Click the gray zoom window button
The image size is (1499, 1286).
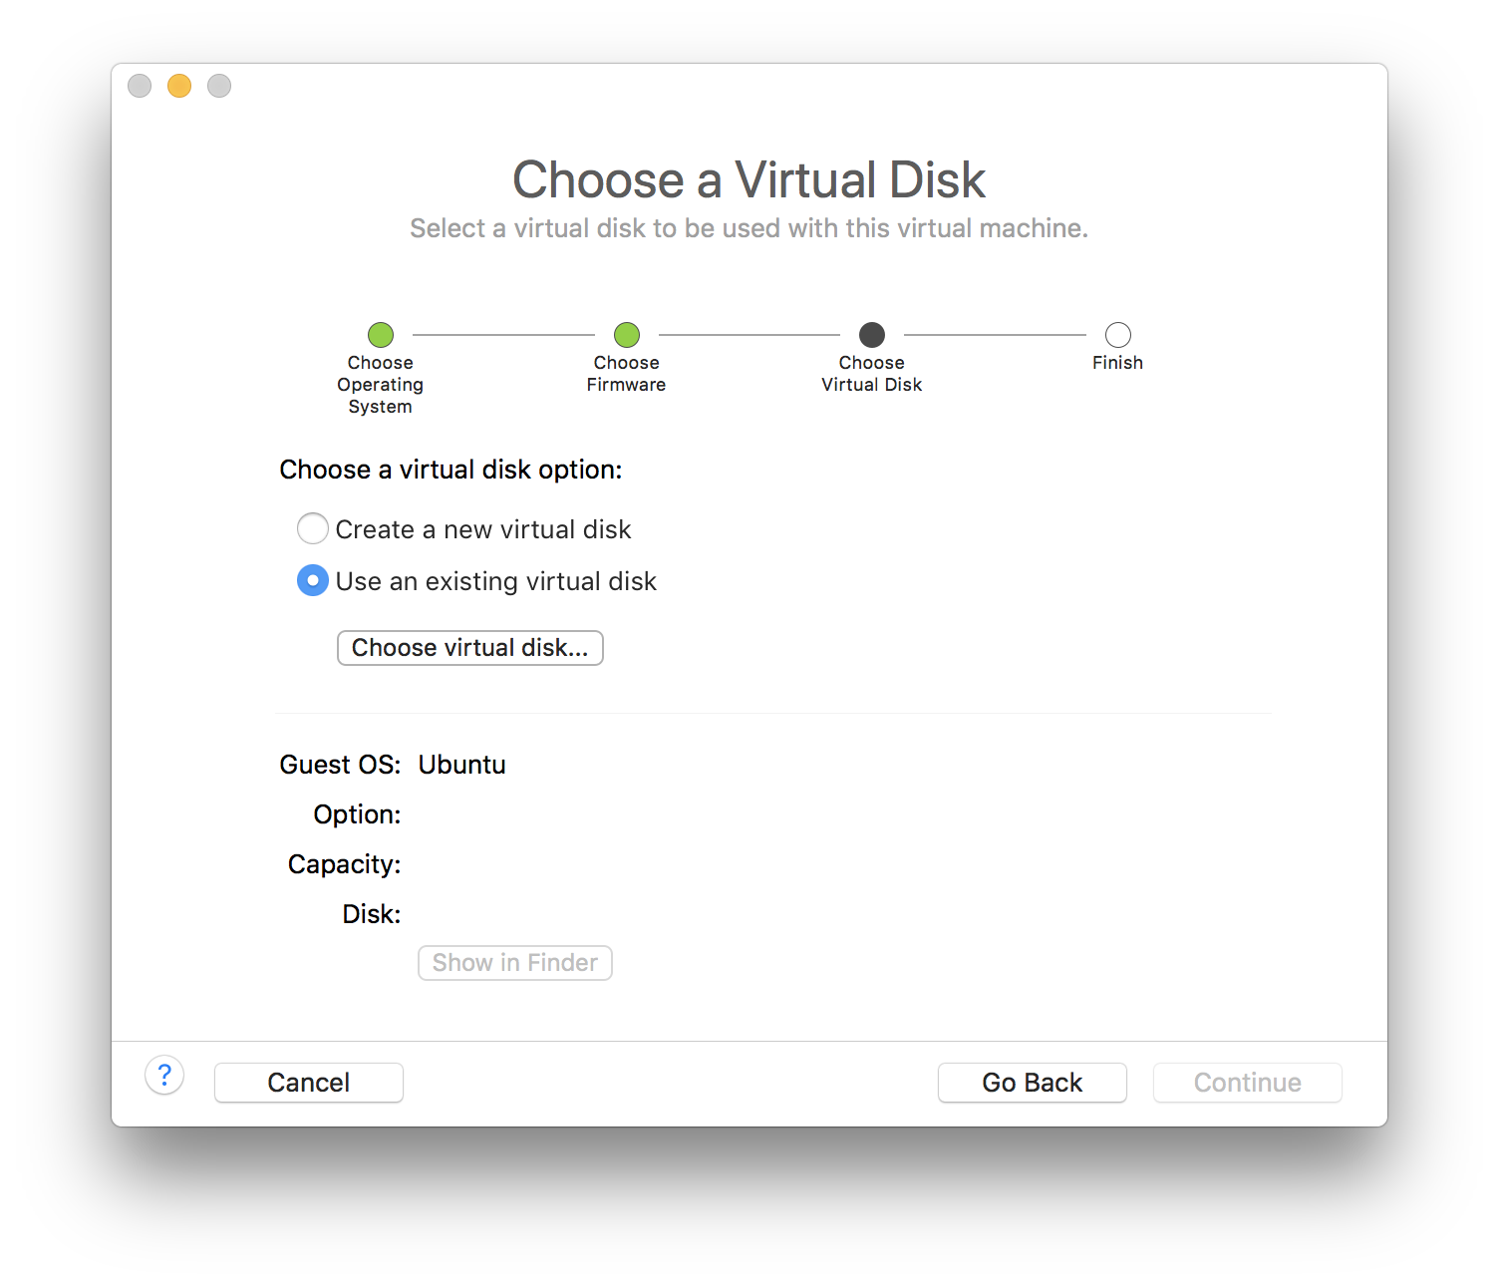[x=219, y=86]
